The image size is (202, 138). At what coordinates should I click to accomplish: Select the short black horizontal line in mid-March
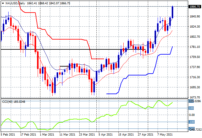(64, 66)
